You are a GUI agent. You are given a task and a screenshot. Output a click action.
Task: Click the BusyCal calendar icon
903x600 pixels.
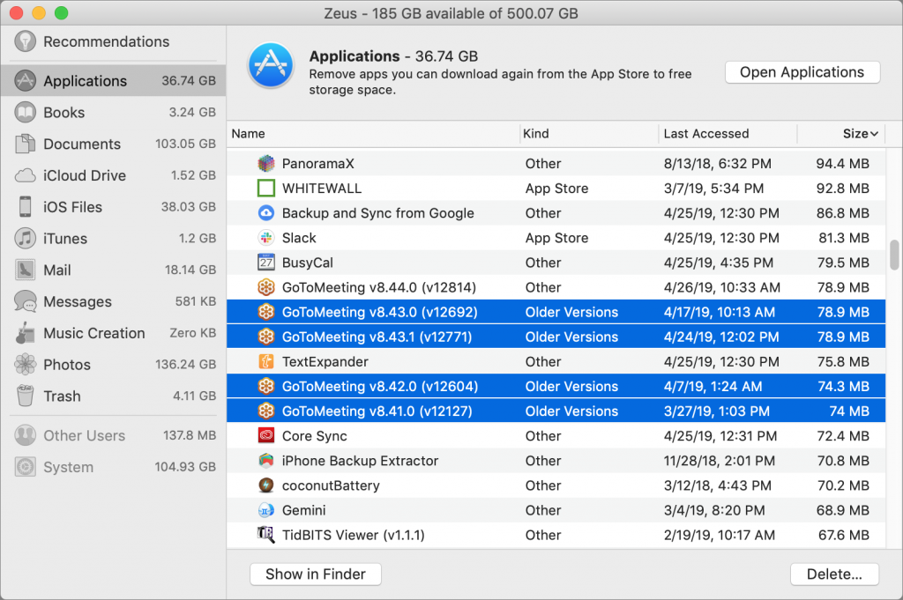(x=265, y=263)
